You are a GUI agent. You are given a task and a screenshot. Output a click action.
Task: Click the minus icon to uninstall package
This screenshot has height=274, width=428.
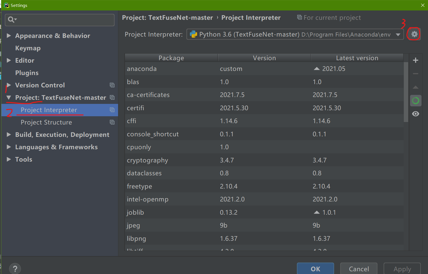point(416,74)
